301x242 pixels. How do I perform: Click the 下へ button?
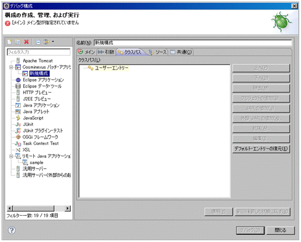pos(261,78)
